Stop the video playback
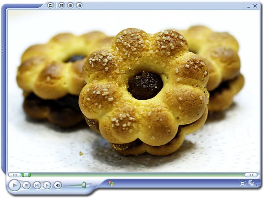The image size is (264, 198). [26, 185]
